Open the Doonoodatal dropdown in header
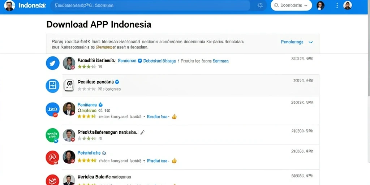Screen dimensions: 370x185 [291, 5]
